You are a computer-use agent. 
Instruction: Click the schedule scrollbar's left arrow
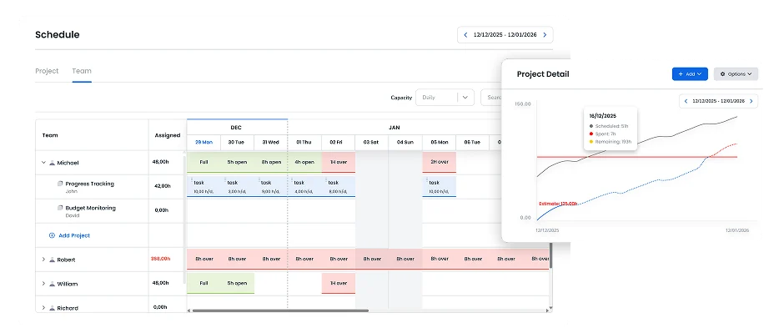pyautogui.click(x=189, y=310)
